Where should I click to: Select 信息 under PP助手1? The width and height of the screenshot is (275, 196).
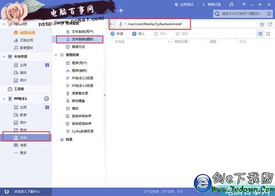tap(20, 145)
